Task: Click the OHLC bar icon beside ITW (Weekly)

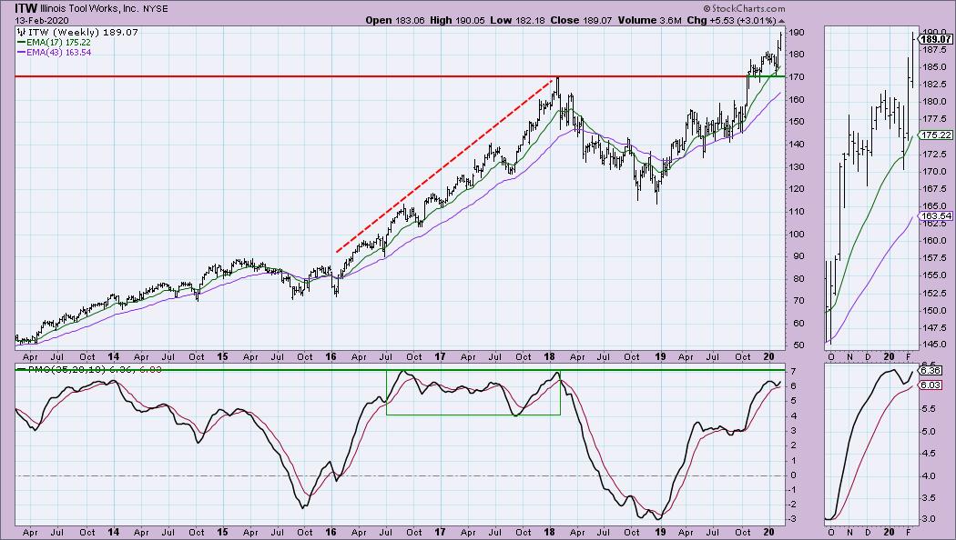Action: click(22, 32)
